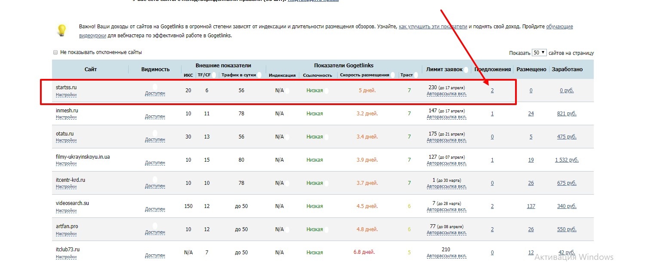Viewport: 669px width, 262px height.
Task: Click Доступен status for videosearch.su
Action: click(155, 209)
